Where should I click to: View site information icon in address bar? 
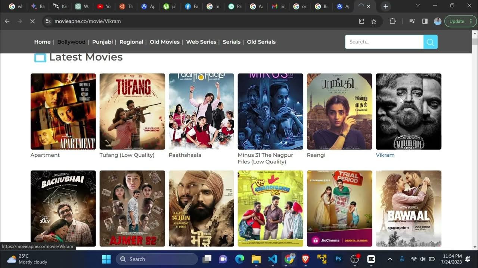(48, 21)
